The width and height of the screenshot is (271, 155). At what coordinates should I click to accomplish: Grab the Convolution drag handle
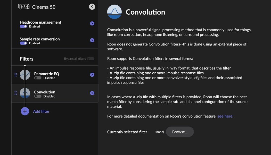coord(15,93)
